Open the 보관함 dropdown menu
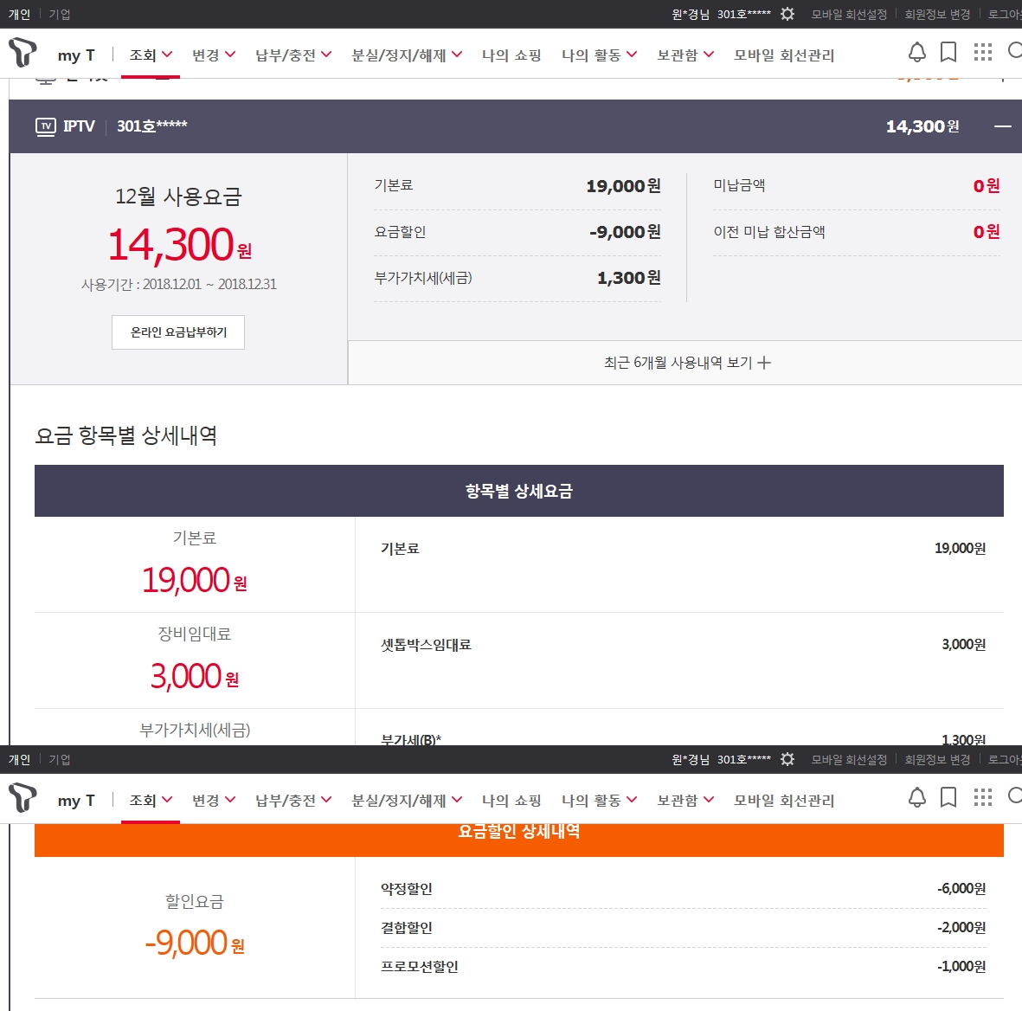The image size is (1022, 1011). pyautogui.click(x=685, y=55)
